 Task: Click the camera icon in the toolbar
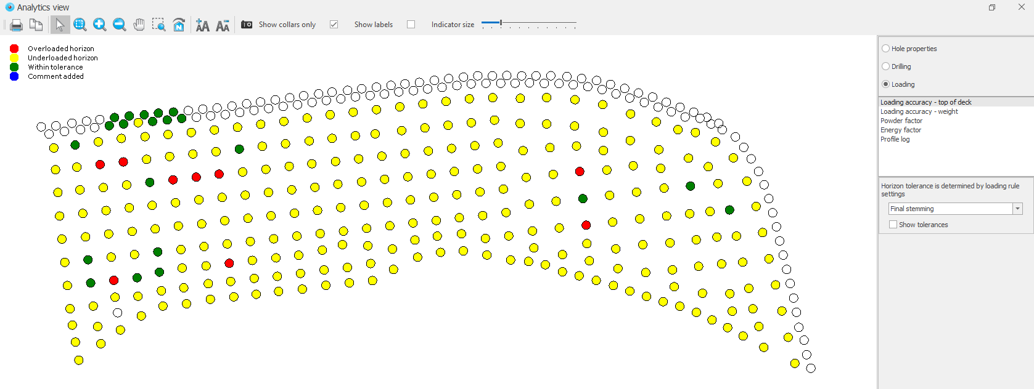pyautogui.click(x=247, y=25)
